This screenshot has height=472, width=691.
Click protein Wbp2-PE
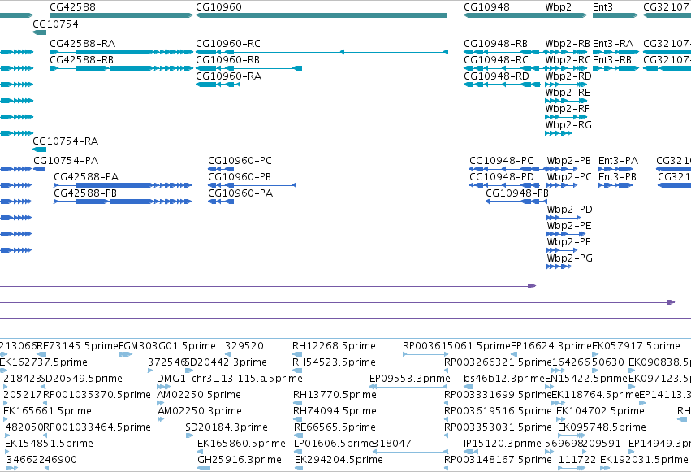point(566,234)
